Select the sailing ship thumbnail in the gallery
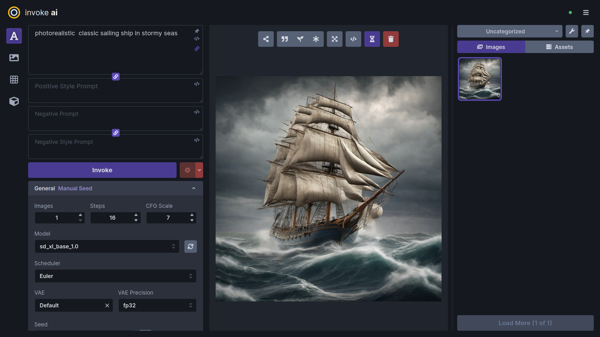Screen dimensions: 600x337 click(480, 79)
